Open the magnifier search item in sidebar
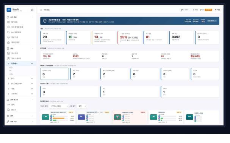This screenshot has height=143, width=230. point(8,32)
